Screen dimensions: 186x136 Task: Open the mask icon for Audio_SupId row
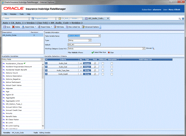95,74
